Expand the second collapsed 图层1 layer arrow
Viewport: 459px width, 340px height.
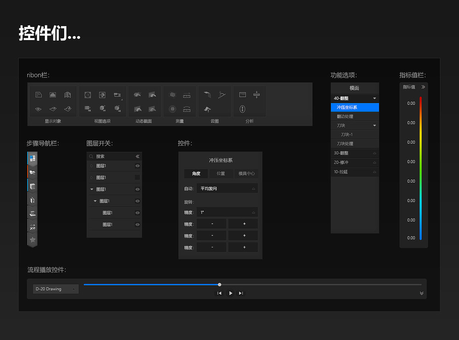(91, 178)
